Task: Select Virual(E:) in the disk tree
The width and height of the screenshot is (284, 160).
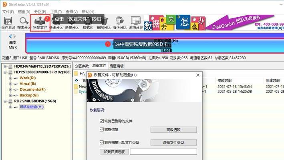Action: tap(28, 84)
